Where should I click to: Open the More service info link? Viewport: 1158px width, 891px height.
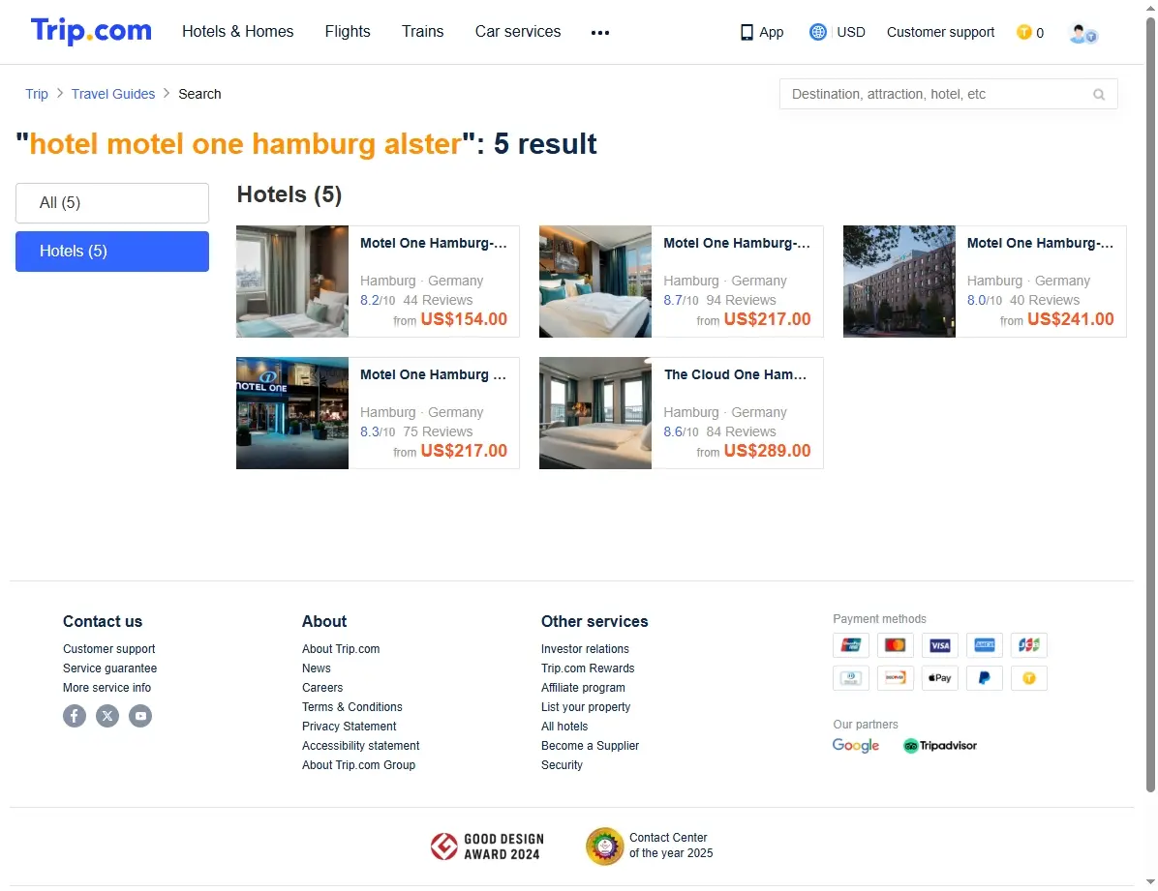(x=107, y=687)
